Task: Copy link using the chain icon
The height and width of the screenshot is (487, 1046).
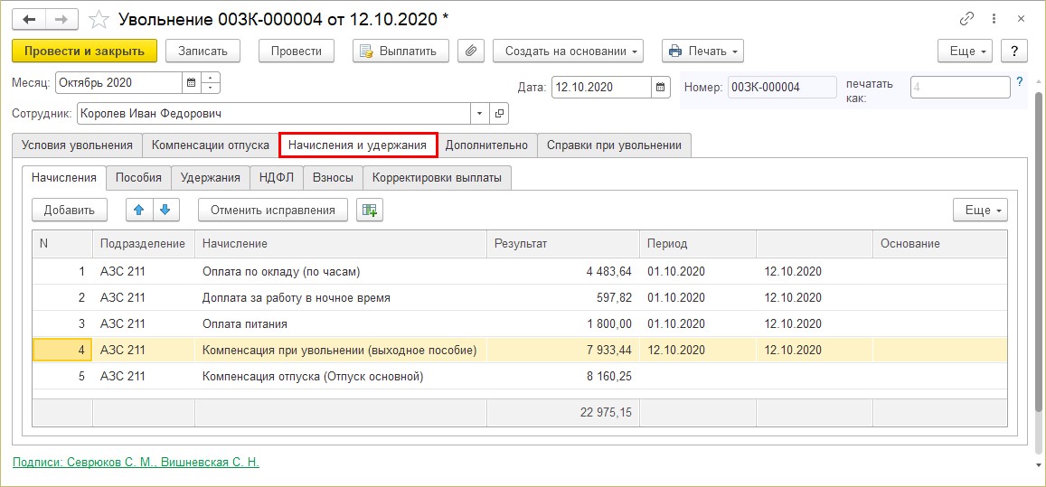Action: pos(966,19)
